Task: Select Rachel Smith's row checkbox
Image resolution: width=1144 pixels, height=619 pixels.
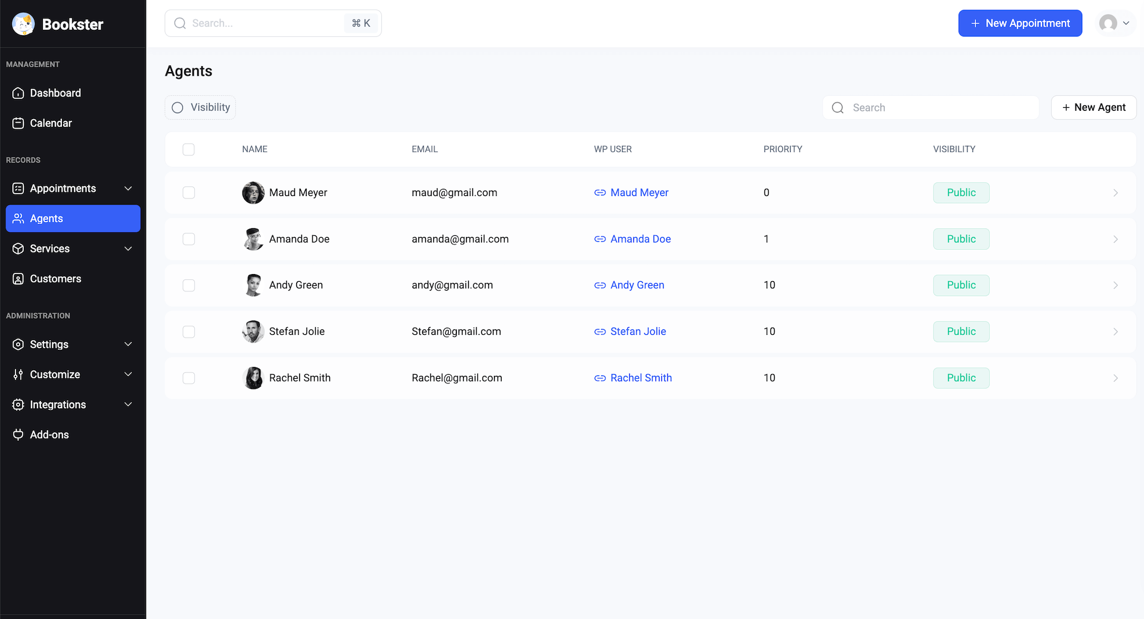Action: (189, 378)
